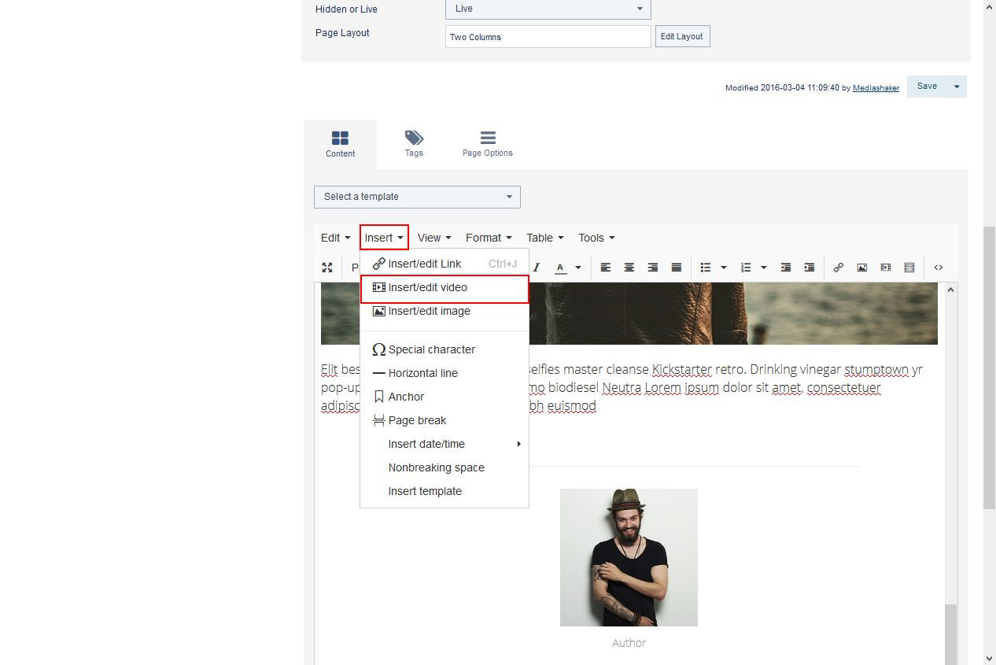996x665 pixels.
Task: Click the Edit Layout button
Action: click(682, 37)
